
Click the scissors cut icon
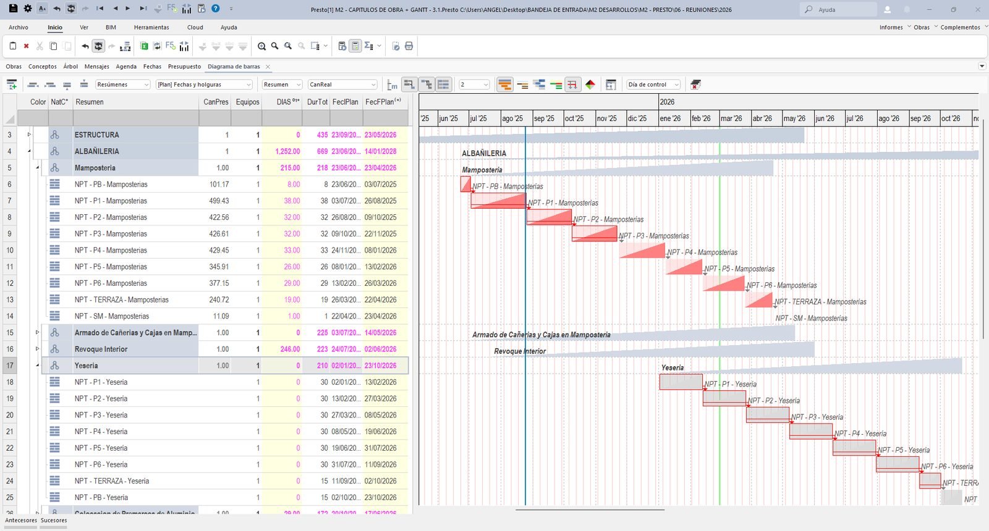40,46
